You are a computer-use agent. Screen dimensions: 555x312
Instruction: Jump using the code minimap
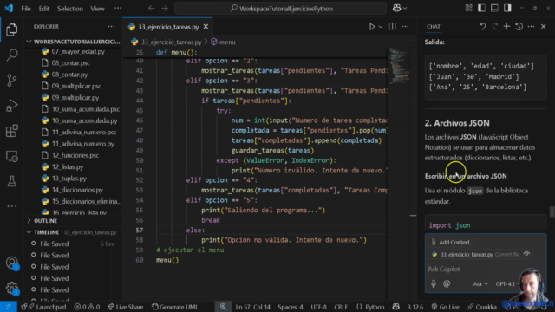tap(399, 66)
